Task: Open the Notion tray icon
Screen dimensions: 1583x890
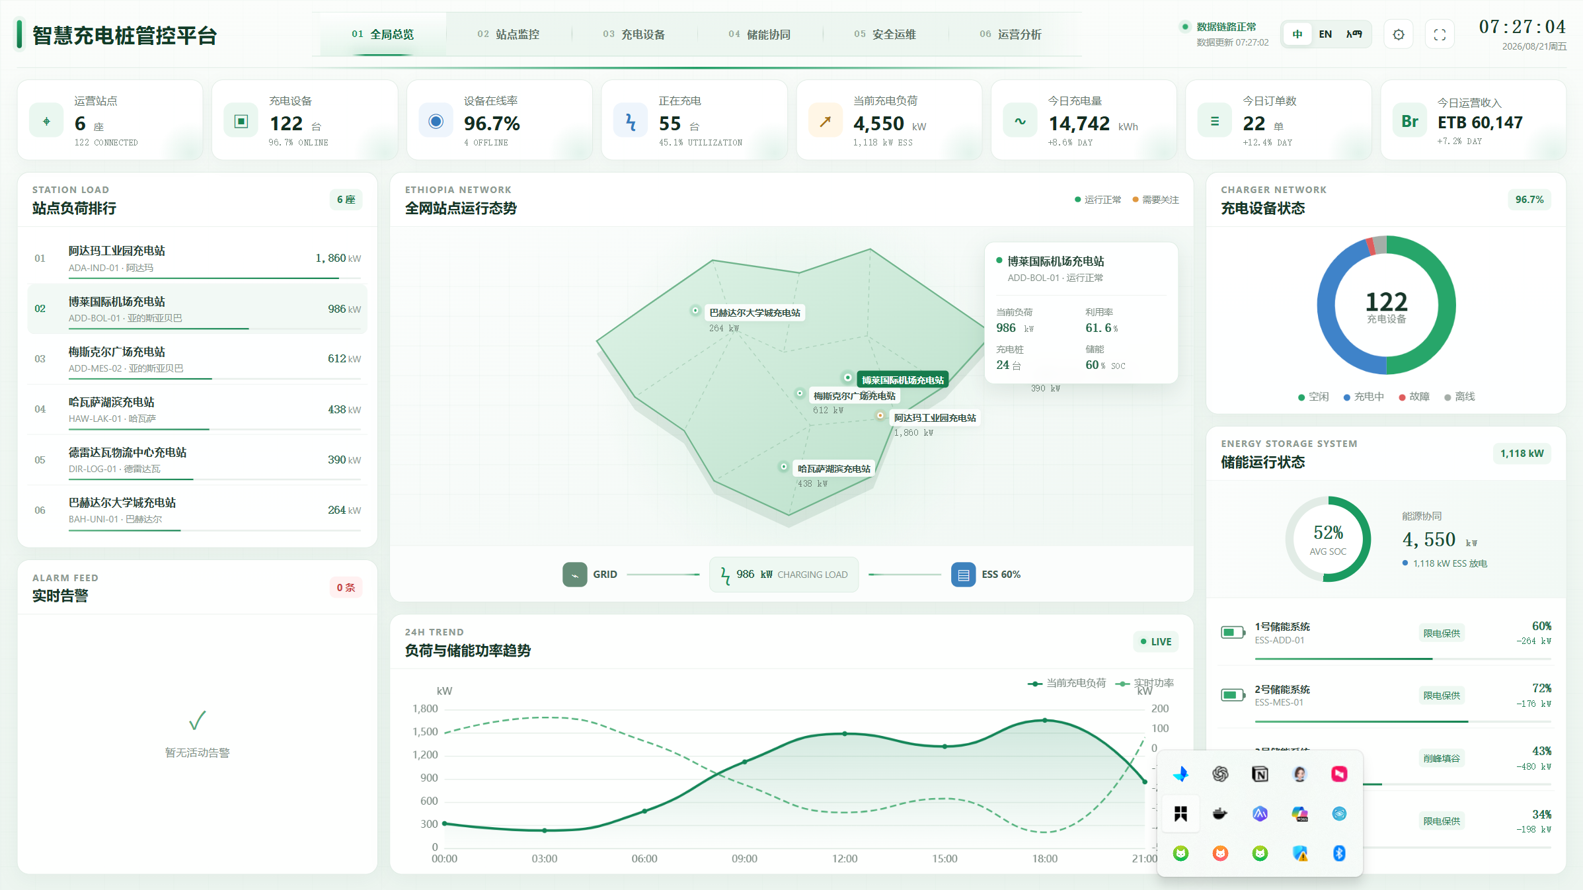Action: 1260,774
